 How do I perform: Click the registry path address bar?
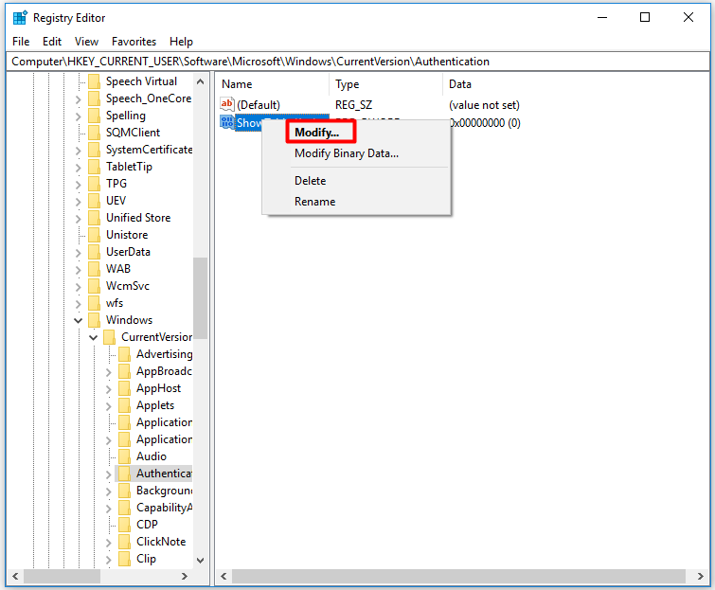pos(358,62)
